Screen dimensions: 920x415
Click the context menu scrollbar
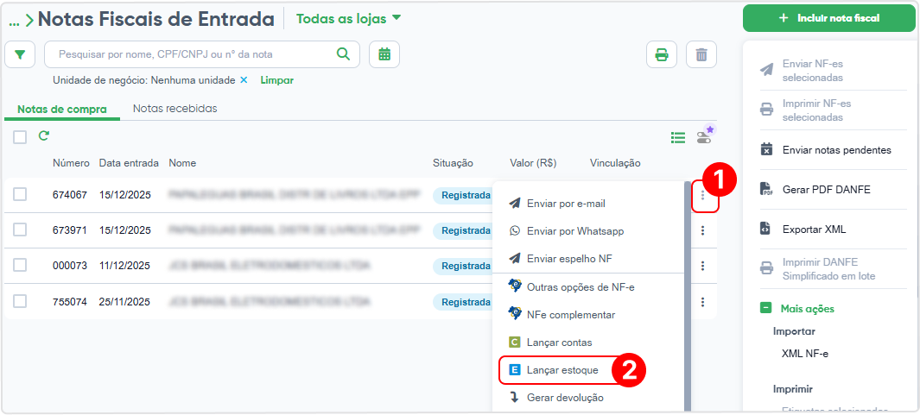point(688,296)
